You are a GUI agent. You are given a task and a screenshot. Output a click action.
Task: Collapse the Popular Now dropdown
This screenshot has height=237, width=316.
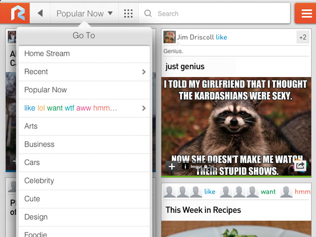pos(84,13)
